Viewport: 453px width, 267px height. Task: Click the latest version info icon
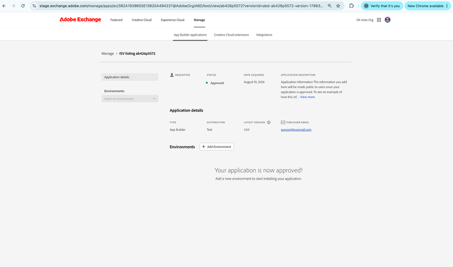[269, 123]
